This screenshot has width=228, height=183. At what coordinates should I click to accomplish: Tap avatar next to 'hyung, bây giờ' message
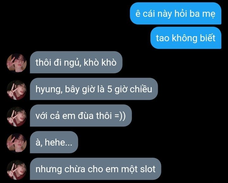(x=17, y=90)
